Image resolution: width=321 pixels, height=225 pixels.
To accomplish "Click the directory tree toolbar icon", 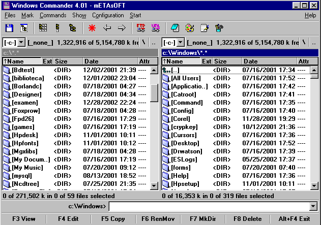I will tap(24, 28).
